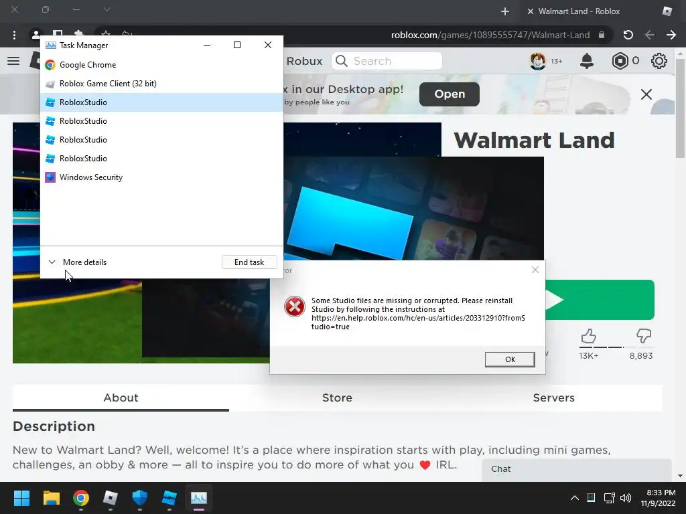
Task: Click Task Manager taskbar icon
Action: coord(198,498)
